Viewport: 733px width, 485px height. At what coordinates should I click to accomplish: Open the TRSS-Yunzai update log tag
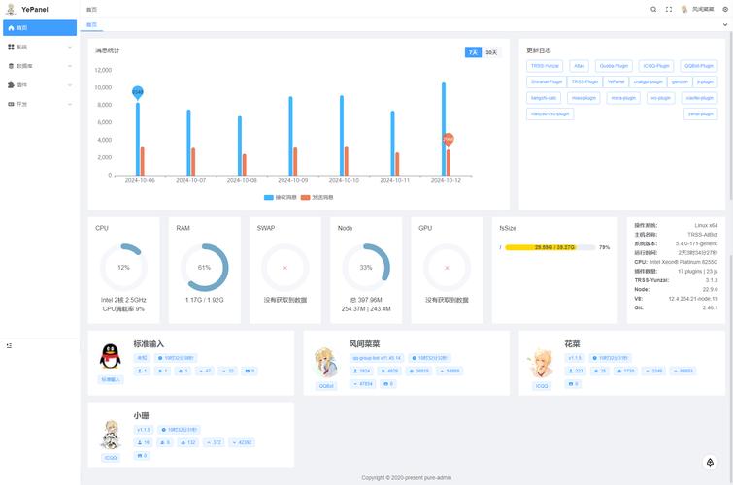coord(545,66)
